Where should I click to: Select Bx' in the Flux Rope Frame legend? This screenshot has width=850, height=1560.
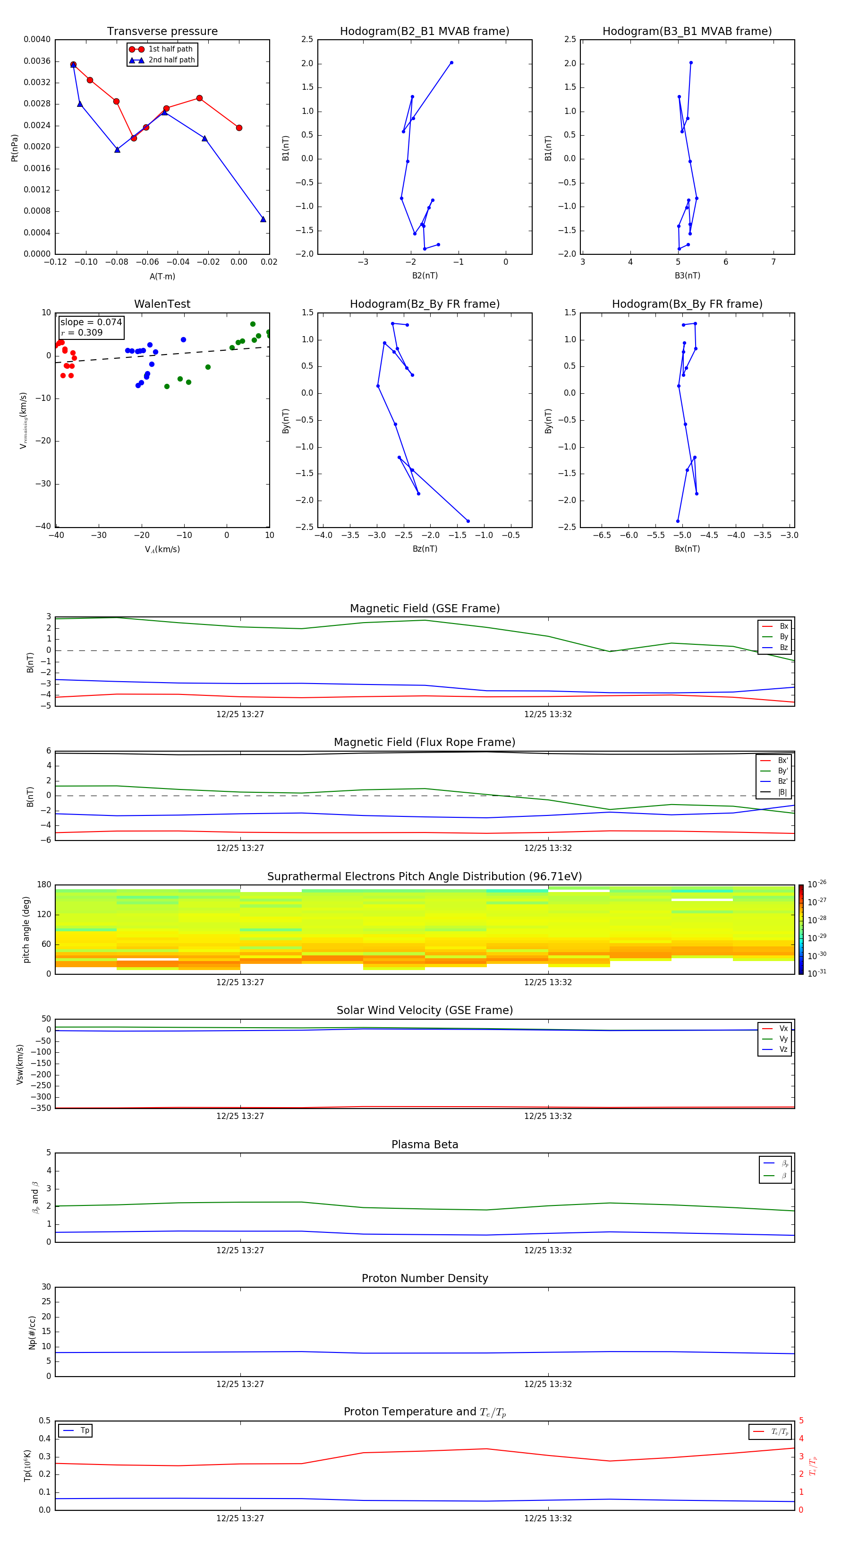point(774,761)
